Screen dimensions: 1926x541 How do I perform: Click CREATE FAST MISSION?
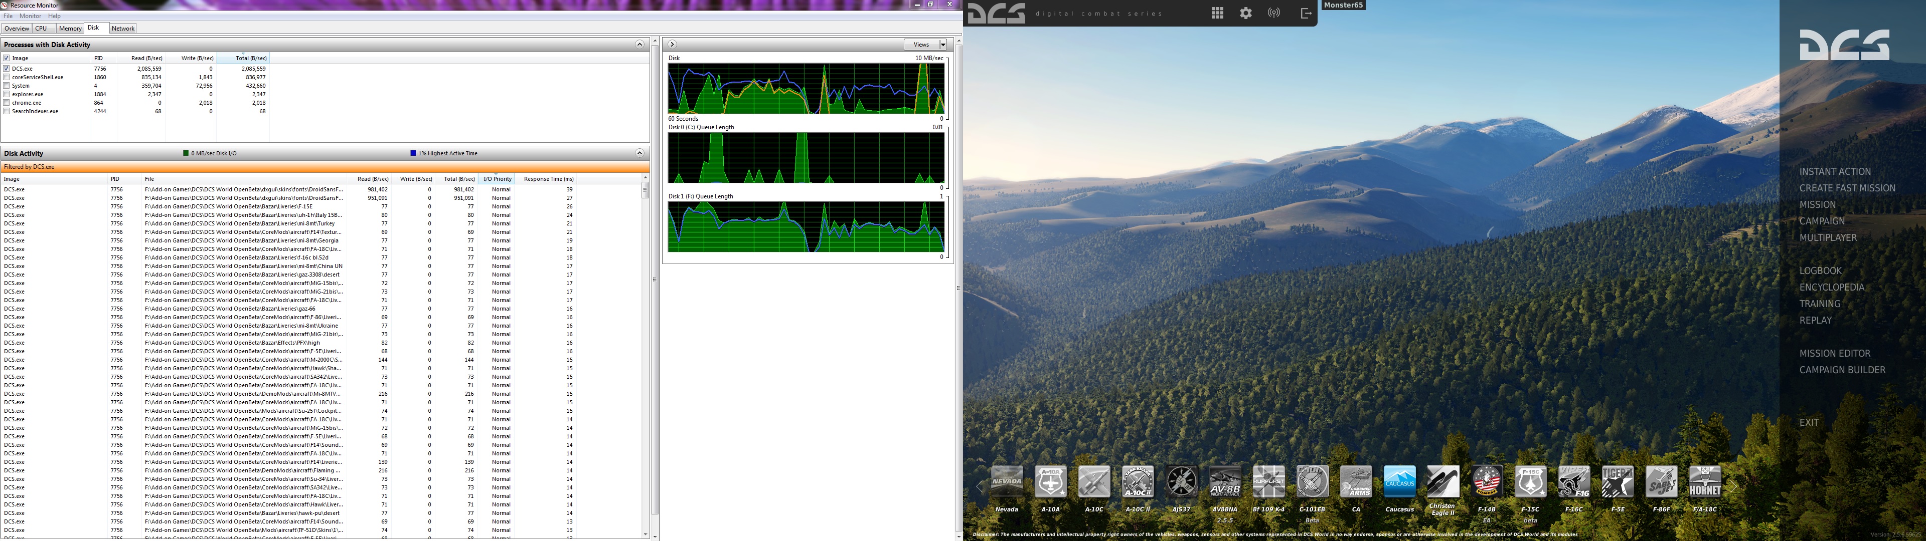(1847, 188)
